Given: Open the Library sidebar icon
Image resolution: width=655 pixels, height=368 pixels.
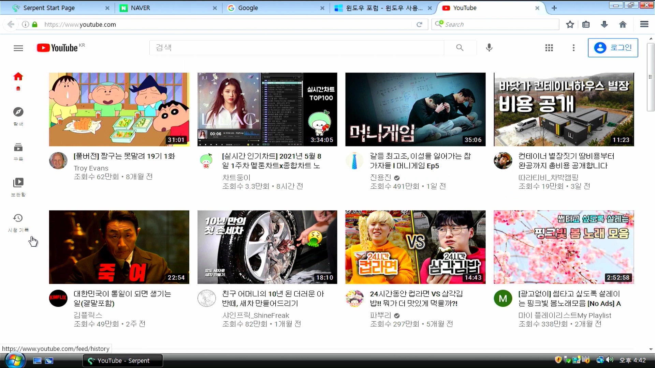Looking at the screenshot, I should (x=18, y=183).
